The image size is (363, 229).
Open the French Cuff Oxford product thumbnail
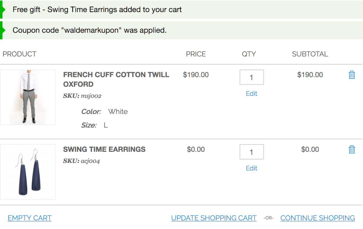point(28,97)
